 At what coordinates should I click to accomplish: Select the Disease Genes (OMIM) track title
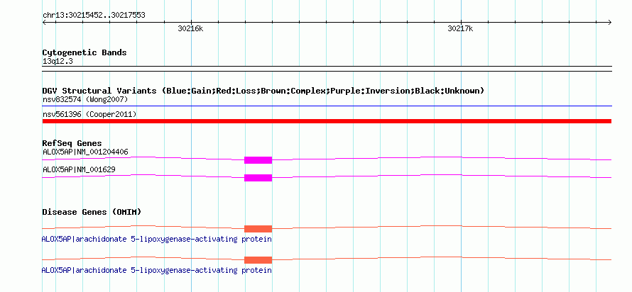[92, 212]
